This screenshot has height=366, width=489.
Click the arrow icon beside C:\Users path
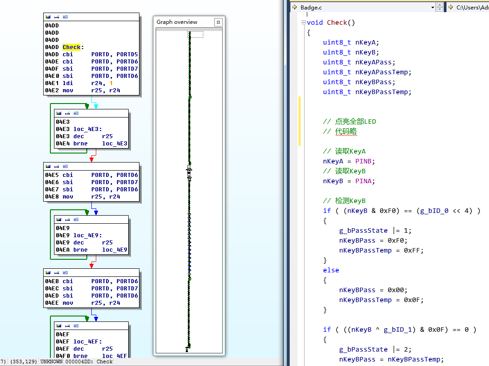tap(450, 7)
